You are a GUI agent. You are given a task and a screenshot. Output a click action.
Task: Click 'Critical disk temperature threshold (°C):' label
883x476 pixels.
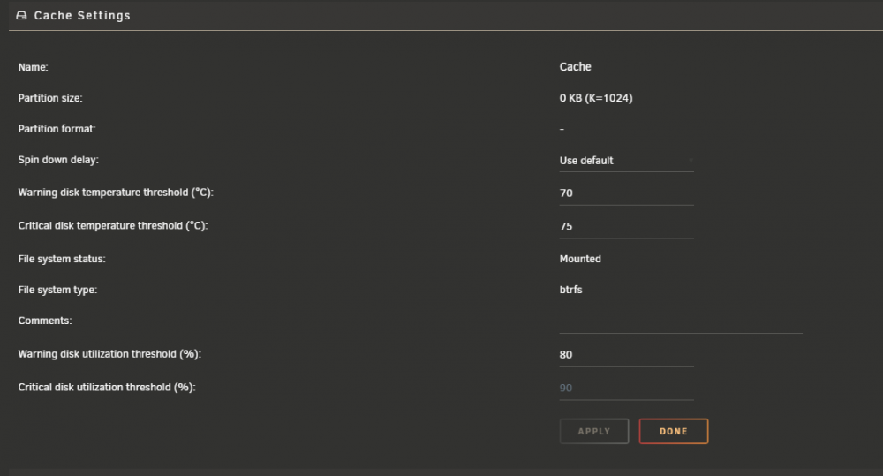[x=113, y=226]
